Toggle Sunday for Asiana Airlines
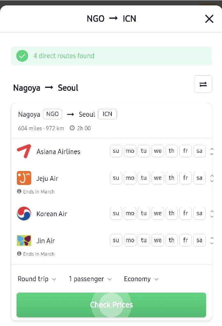The height and width of the screenshot is (326, 222). point(116,151)
